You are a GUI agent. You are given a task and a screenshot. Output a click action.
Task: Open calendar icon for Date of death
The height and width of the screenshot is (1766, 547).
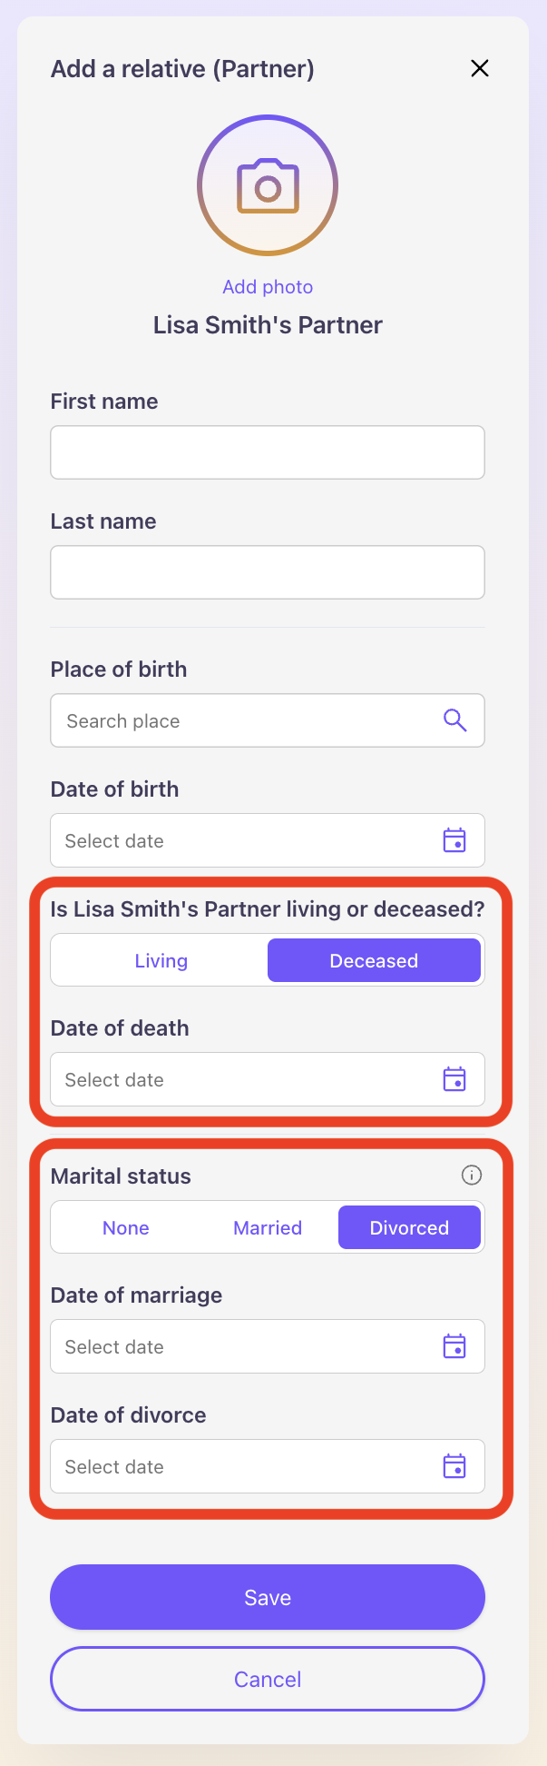coord(454,1079)
